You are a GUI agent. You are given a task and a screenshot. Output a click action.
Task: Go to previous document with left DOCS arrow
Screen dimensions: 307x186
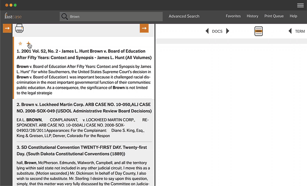coord(207,31)
